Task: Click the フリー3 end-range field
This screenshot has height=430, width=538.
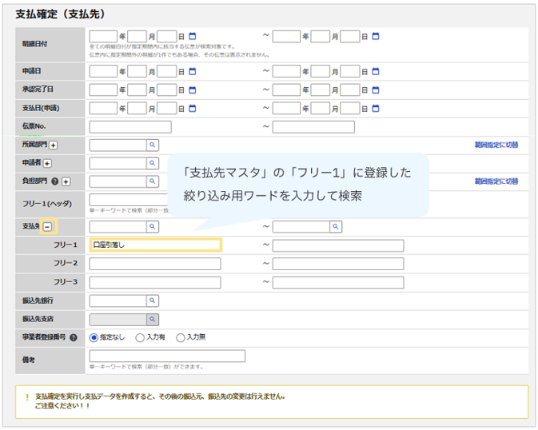Action: coord(338,282)
